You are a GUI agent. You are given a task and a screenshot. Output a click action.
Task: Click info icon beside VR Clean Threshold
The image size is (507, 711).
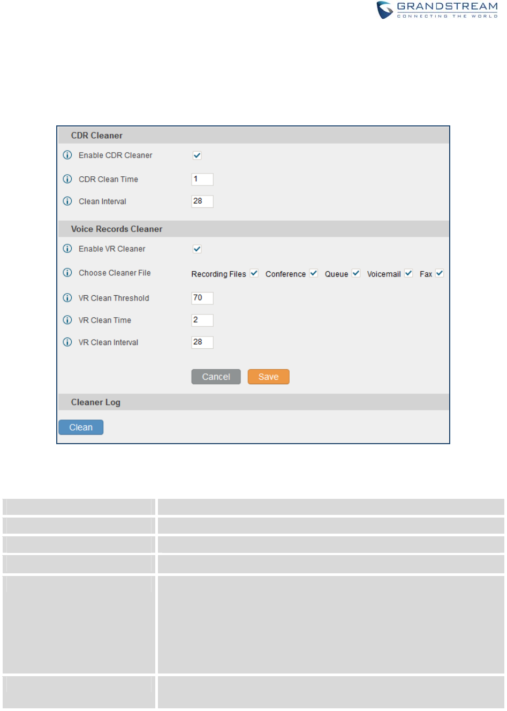click(67, 297)
